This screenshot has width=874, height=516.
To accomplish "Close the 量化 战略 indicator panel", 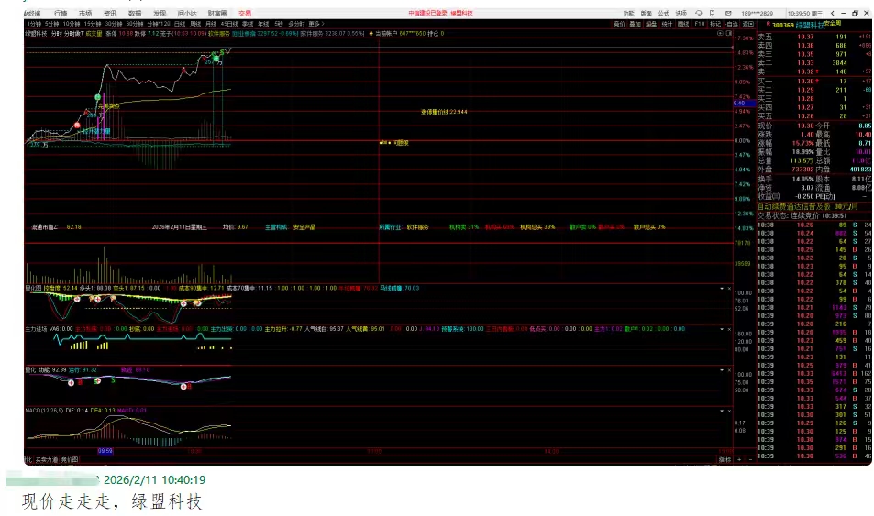I will coord(729,370).
